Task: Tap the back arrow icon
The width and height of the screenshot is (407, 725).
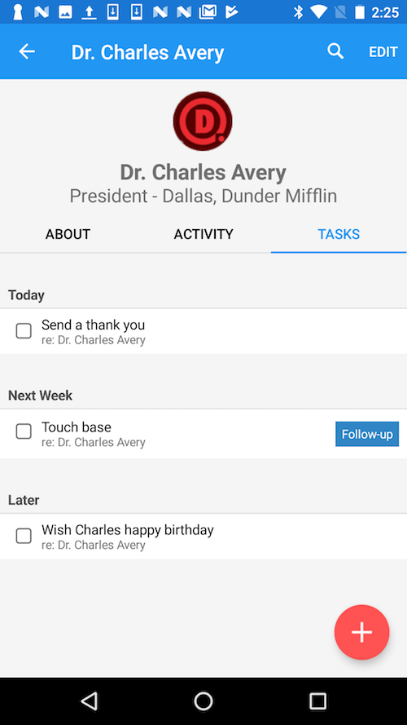Action: click(27, 51)
